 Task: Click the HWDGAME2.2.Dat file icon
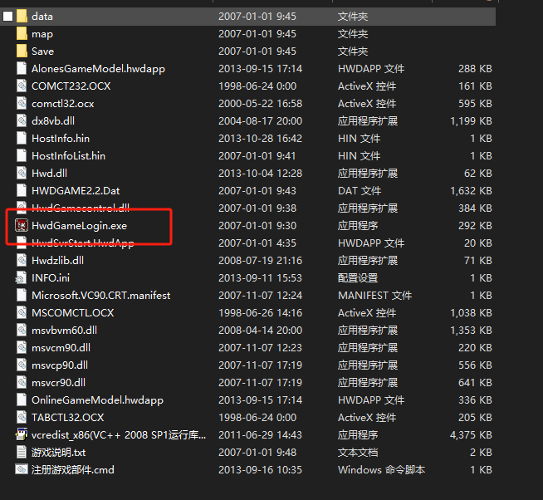(x=22, y=190)
